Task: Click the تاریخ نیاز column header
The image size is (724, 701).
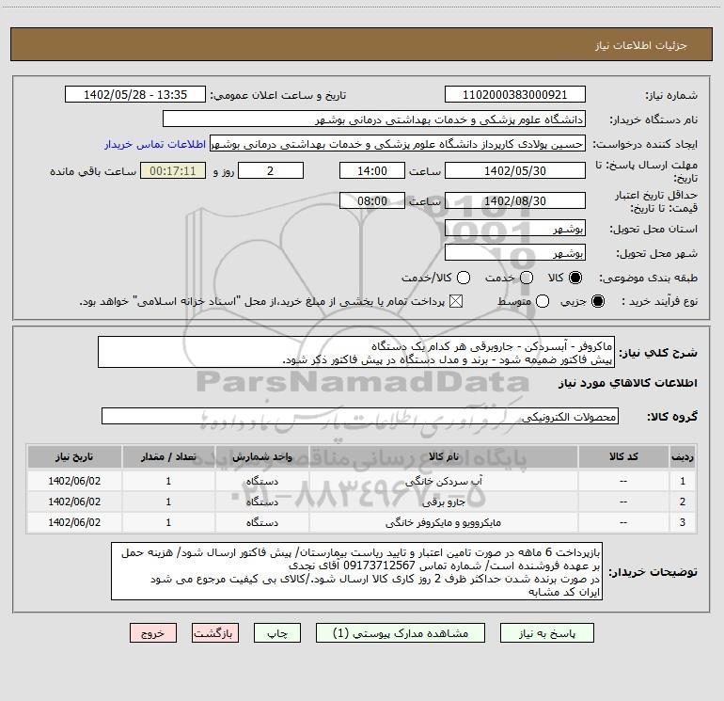Action: (x=75, y=455)
